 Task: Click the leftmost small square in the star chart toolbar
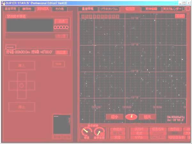pyautogui.click(x=83, y=16)
